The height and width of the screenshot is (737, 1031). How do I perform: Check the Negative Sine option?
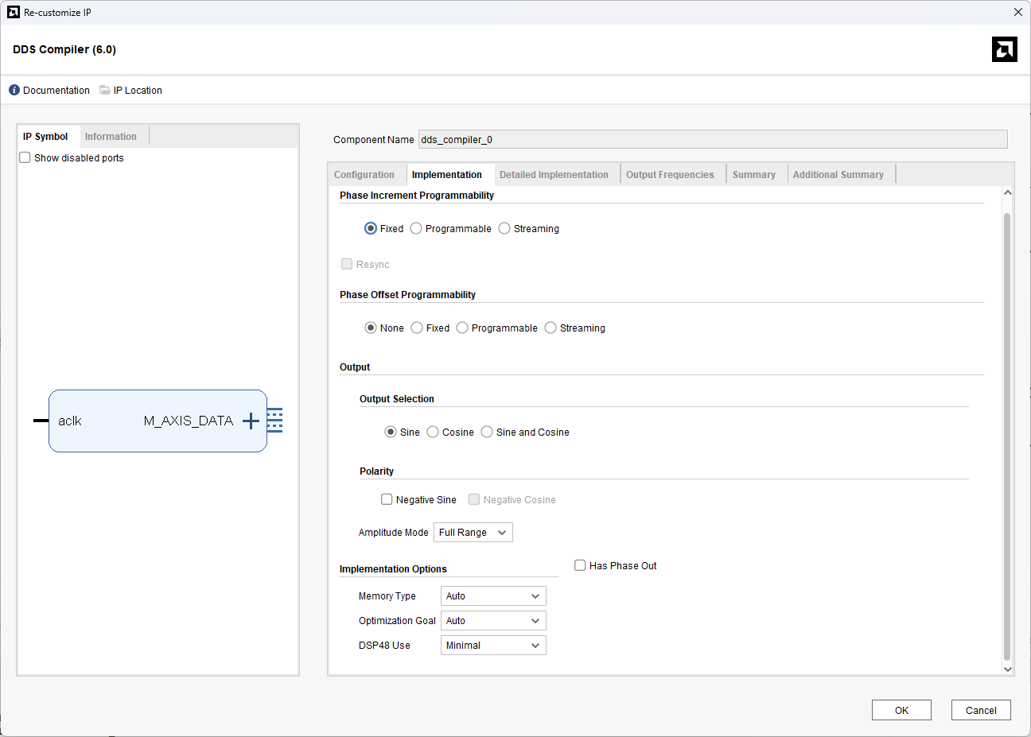click(387, 499)
